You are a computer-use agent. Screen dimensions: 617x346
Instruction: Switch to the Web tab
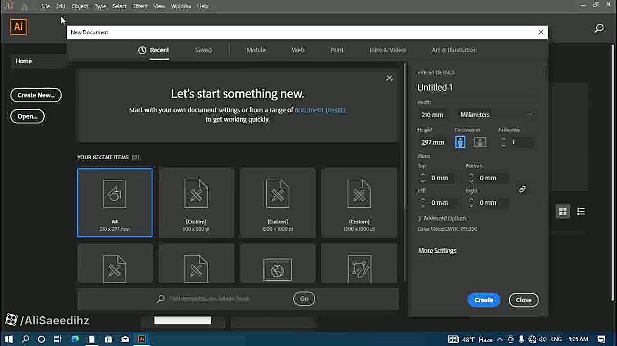298,50
